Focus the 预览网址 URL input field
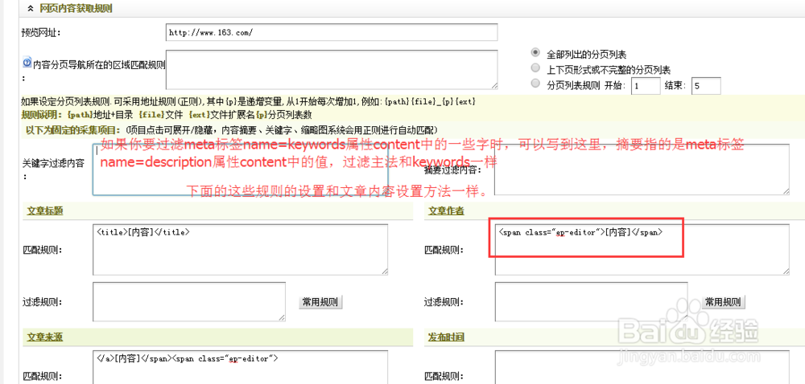 click(331, 32)
